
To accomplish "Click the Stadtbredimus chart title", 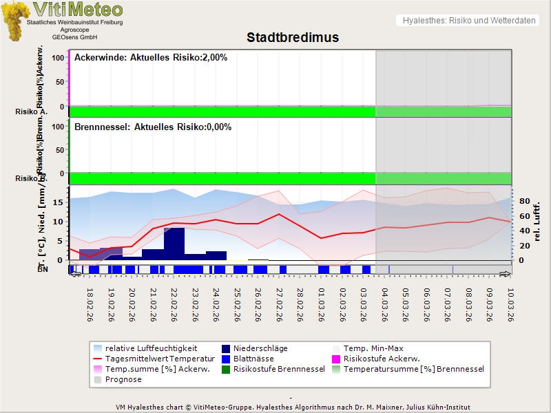I will pos(293,38).
